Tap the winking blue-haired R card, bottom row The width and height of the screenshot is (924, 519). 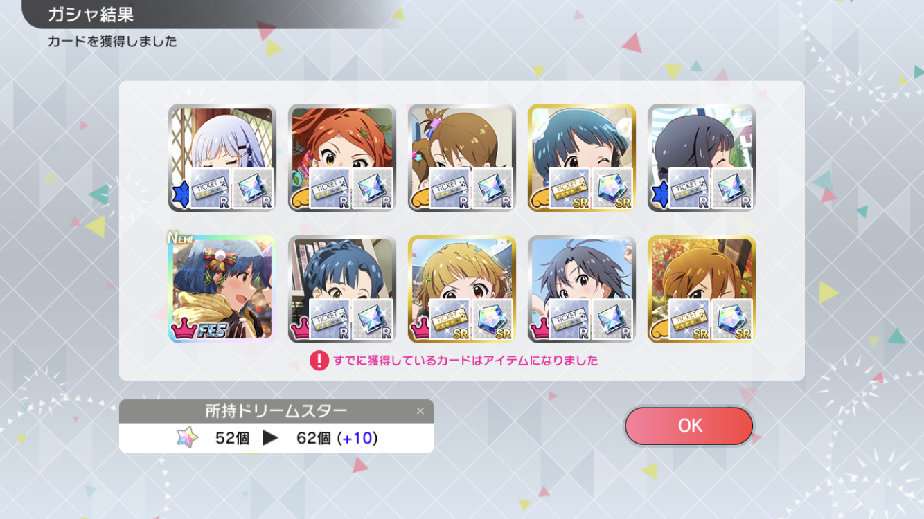coord(342,289)
